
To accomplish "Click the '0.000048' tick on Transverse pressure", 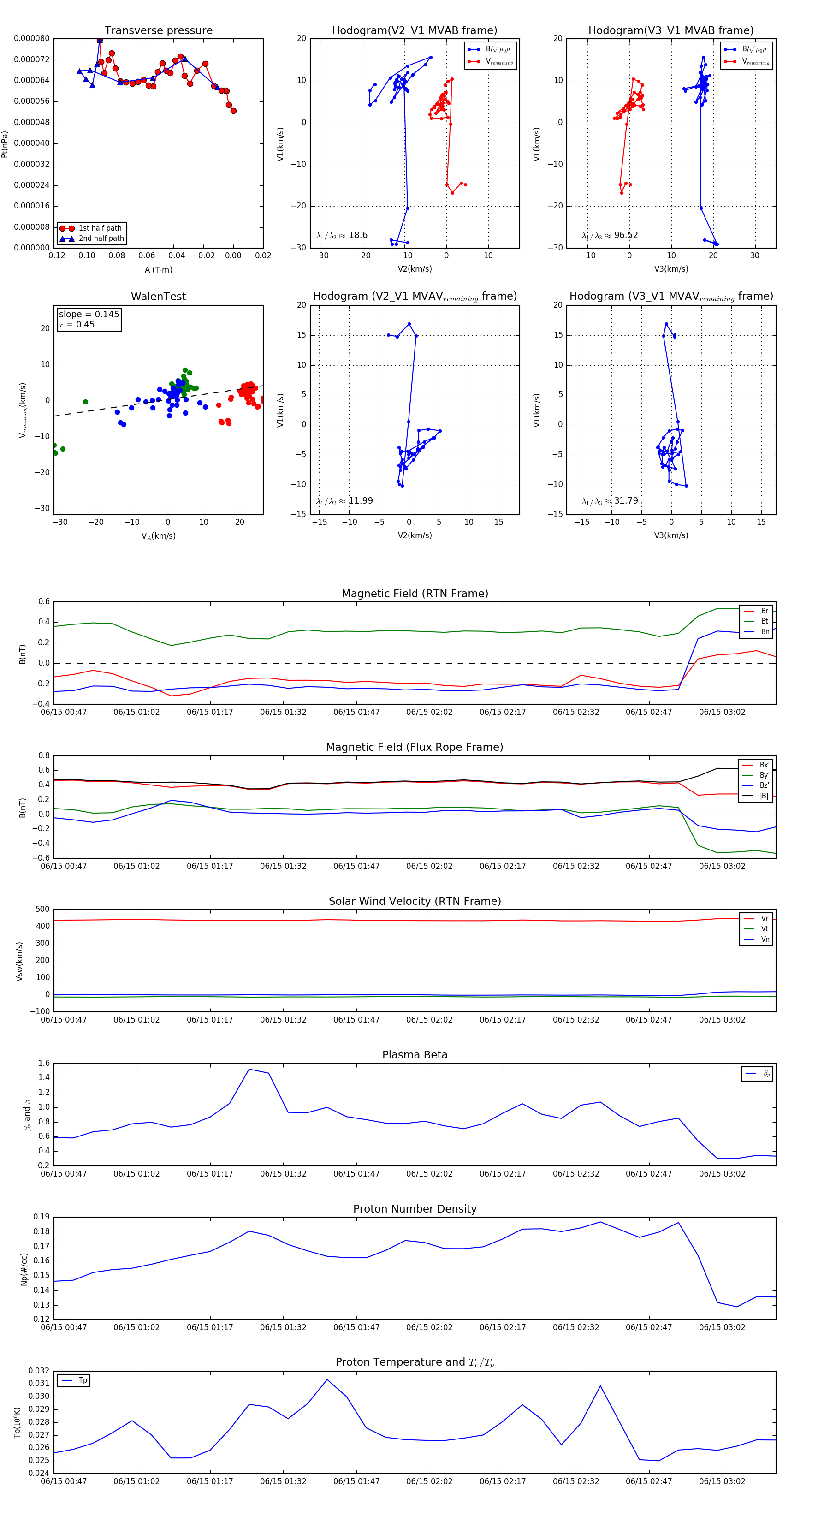I will [32, 122].
